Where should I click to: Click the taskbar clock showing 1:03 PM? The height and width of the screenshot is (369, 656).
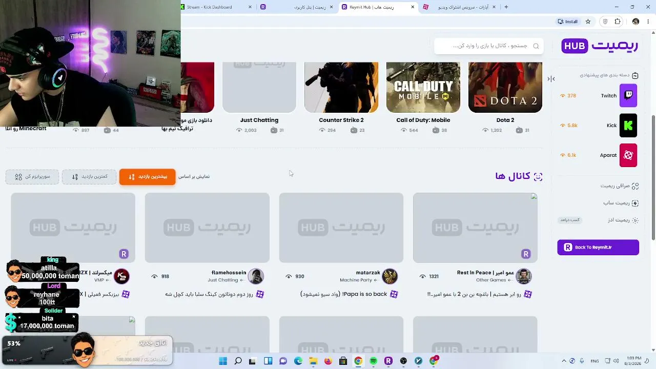(x=634, y=361)
